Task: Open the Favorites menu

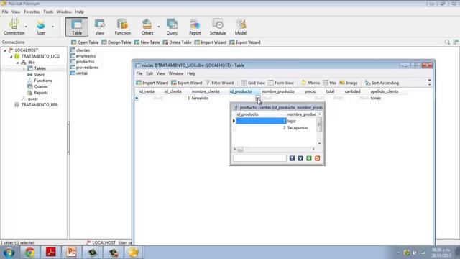Action: tap(32, 12)
